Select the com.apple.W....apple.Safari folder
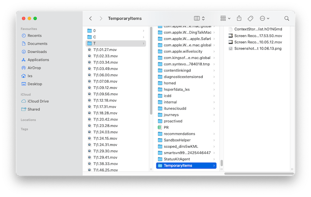The image size is (311, 197). click(186, 39)
